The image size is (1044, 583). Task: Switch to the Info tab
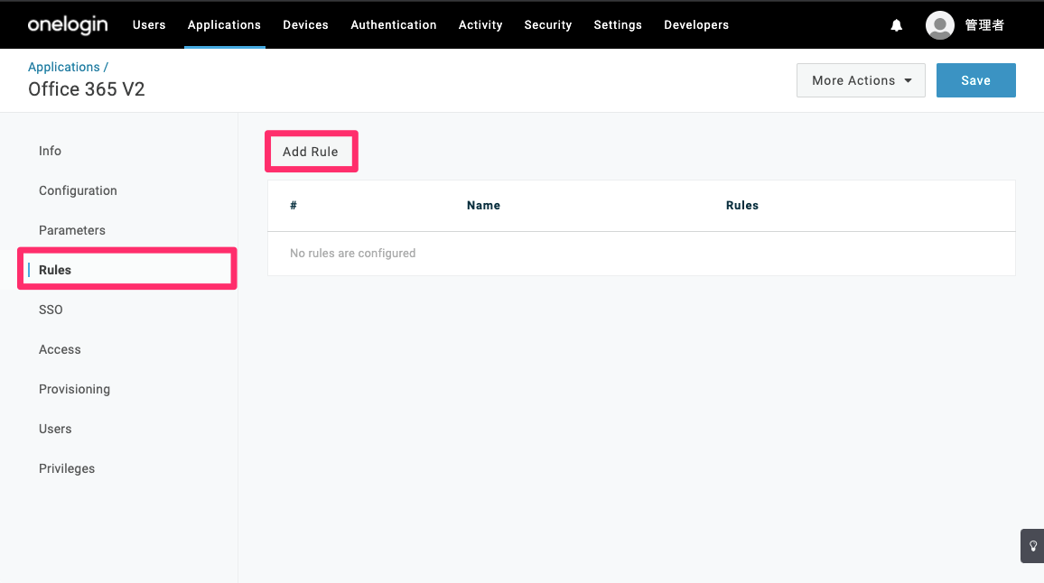pos(50,151)
